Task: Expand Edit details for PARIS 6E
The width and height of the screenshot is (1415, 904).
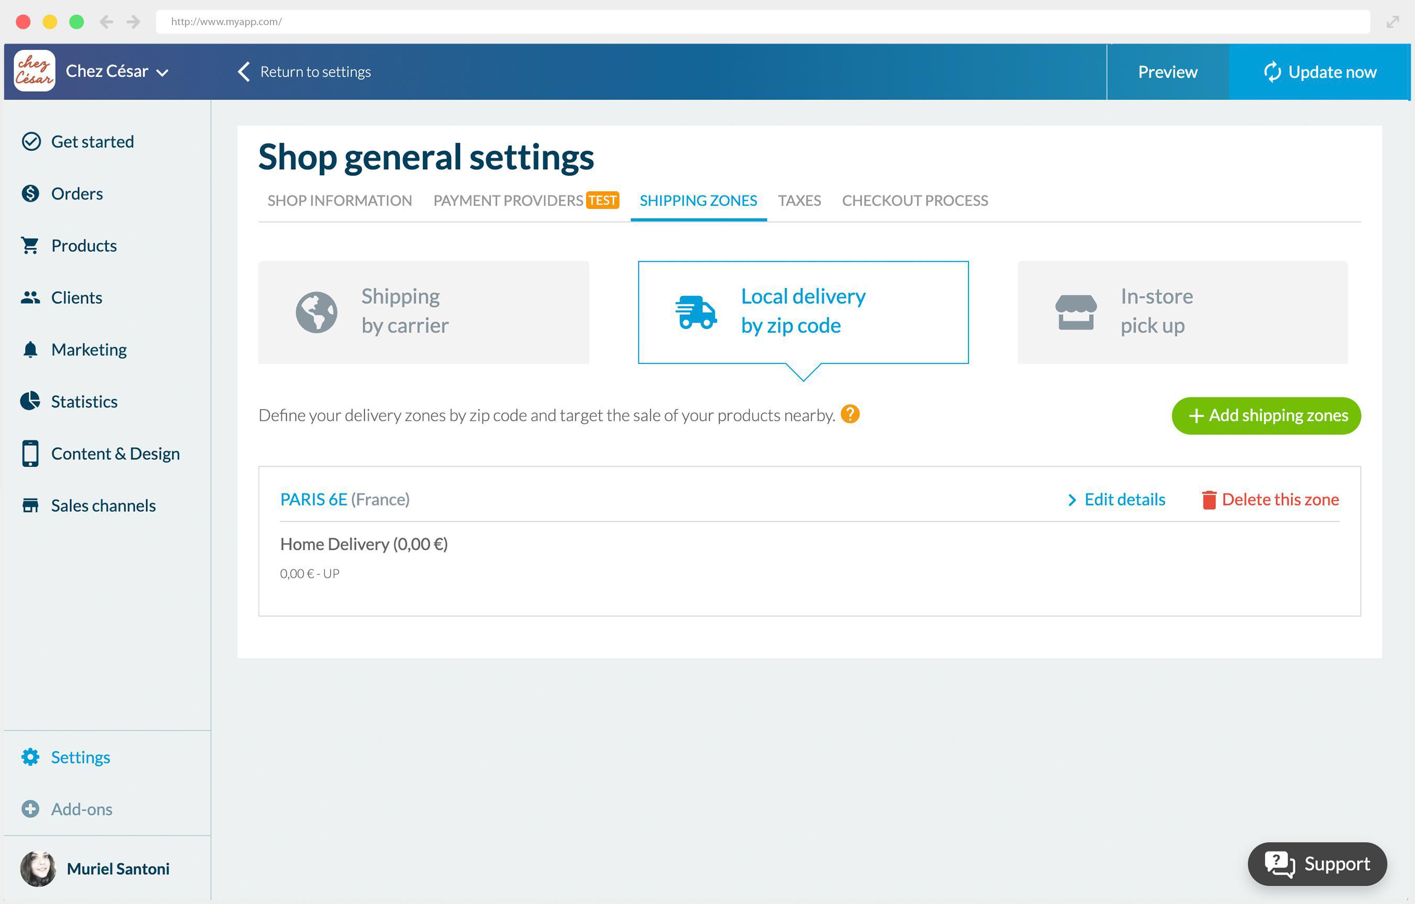Action: tap(1116, 499)
